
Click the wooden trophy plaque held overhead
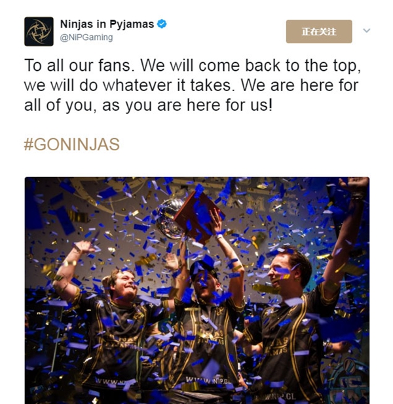click(200, 217)
